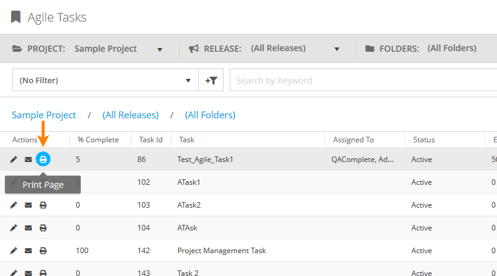The image size is (497, 276).
Task: Click the print icon for Project Management Task
Action: pos(43,251)
